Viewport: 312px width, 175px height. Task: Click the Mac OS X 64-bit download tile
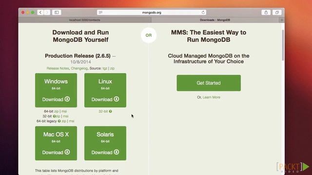(56, 143)
